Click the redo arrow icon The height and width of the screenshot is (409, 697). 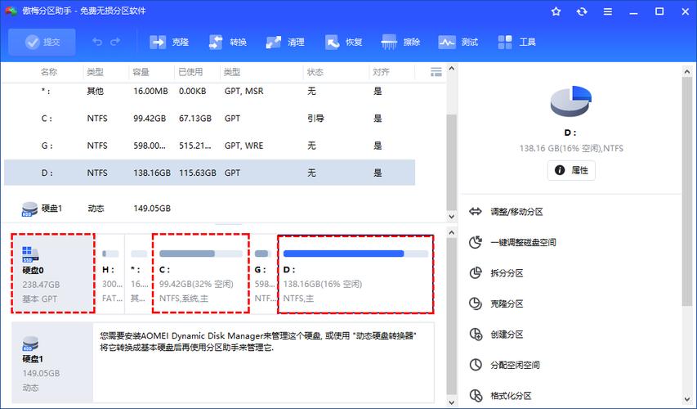point(115,42)
